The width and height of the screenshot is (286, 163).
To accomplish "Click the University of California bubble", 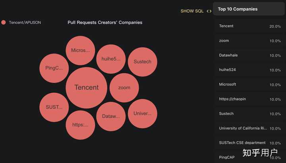I will [x=142, y=113].
